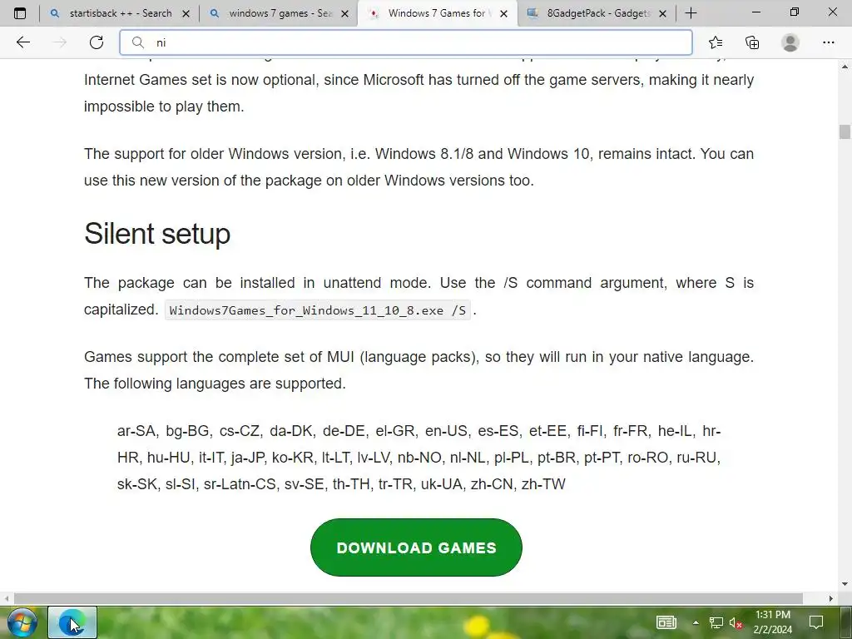852x639 pixels.
Task: Go back to the previous page
Action: [22, 42]
